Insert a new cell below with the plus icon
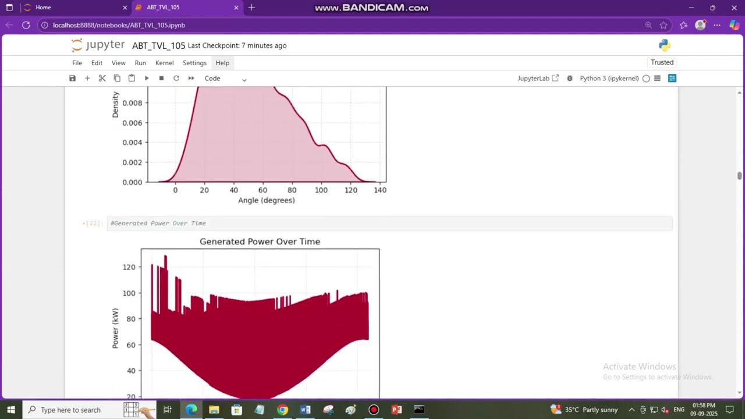Viewport: 745px width, 419px height. pyautogui.click(x=87, y=78)
